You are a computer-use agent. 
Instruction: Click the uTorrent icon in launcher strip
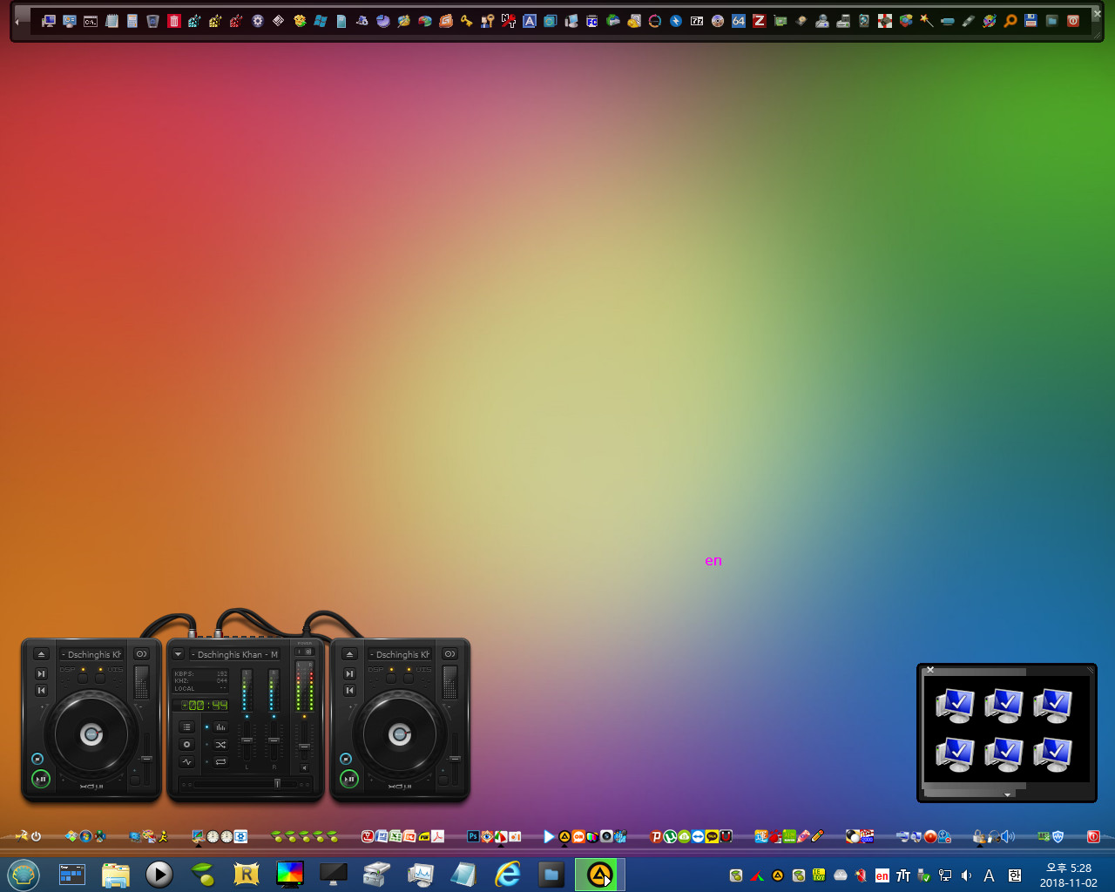670,836
